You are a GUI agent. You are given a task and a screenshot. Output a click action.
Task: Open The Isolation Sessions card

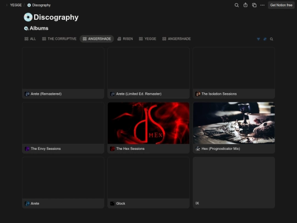pyautogui.click(x=234, y=73)
